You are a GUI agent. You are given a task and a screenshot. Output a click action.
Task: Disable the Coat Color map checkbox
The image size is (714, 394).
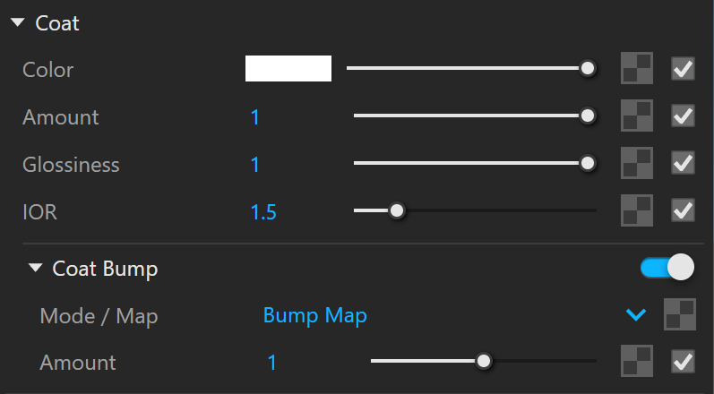683,69
